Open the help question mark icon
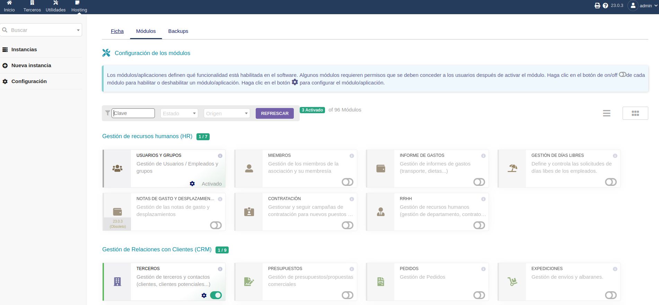Viewport: 659px width, 305px height. click(x=605, y=6)
